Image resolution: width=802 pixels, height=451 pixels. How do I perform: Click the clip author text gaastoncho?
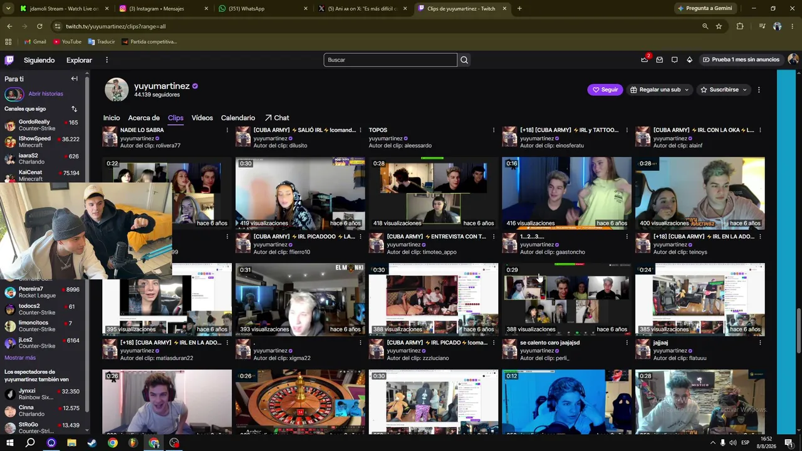point(570,252)
